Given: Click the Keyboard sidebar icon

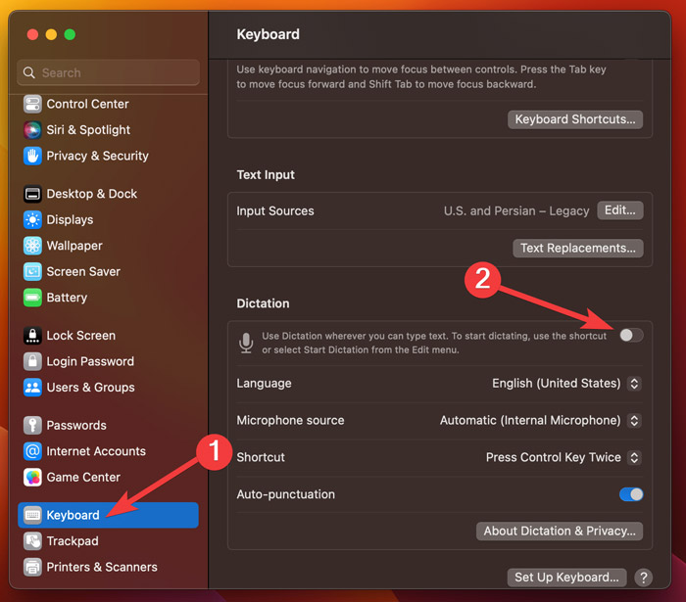Looking at the screenshot, I should click(32, 515).
